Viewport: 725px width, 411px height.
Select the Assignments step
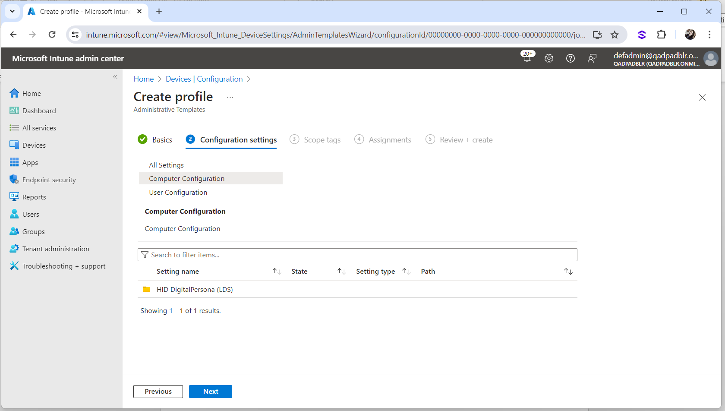coord(383,139)
